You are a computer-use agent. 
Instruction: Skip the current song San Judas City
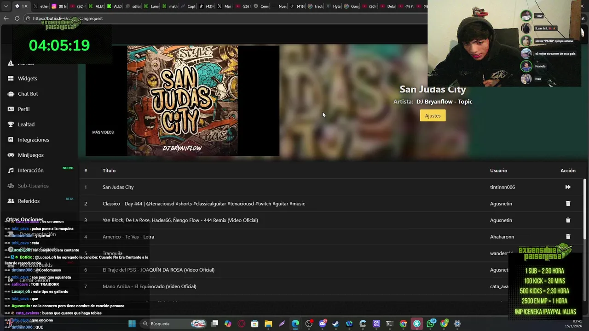pos(568,187)
